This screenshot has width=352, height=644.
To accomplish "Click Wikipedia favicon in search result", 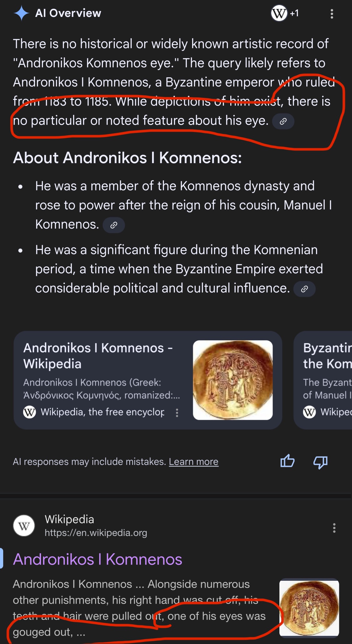I will point(24,526).
